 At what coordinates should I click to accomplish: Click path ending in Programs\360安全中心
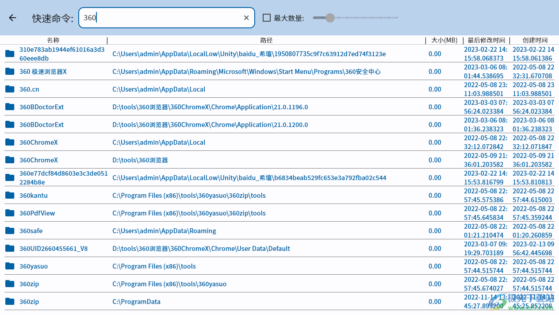pos(246,72)
